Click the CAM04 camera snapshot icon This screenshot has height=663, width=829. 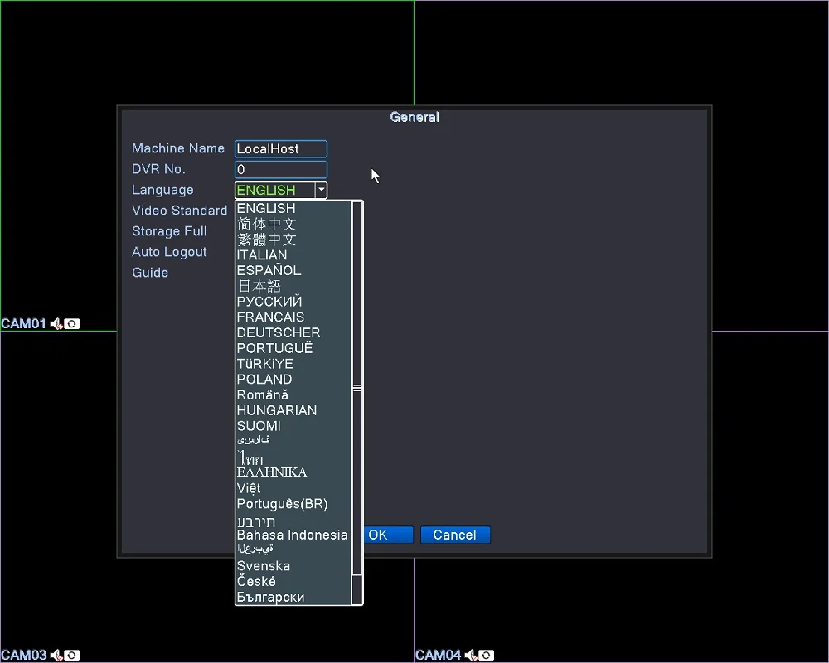(487, 655)
